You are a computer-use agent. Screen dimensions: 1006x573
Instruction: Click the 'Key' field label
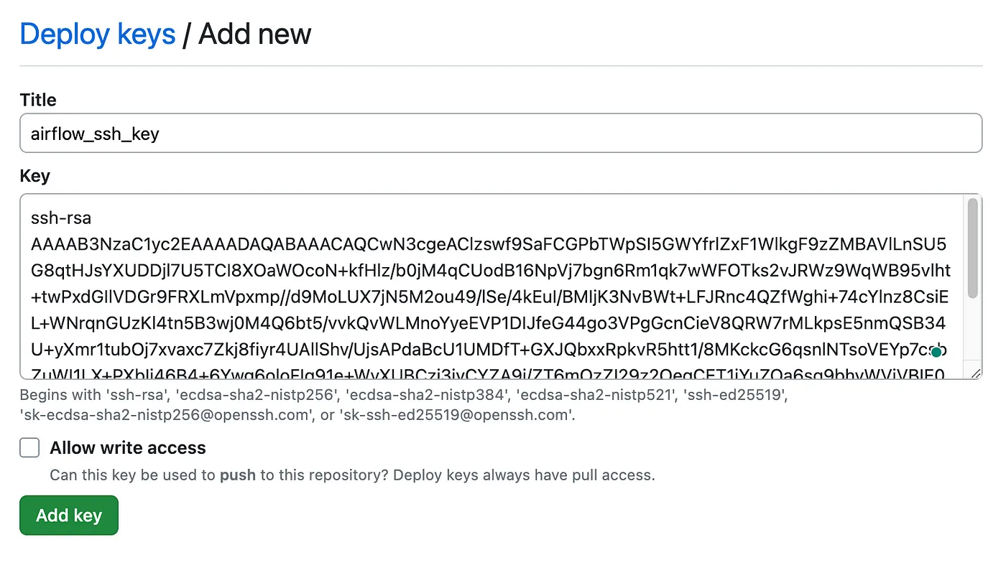35,176
